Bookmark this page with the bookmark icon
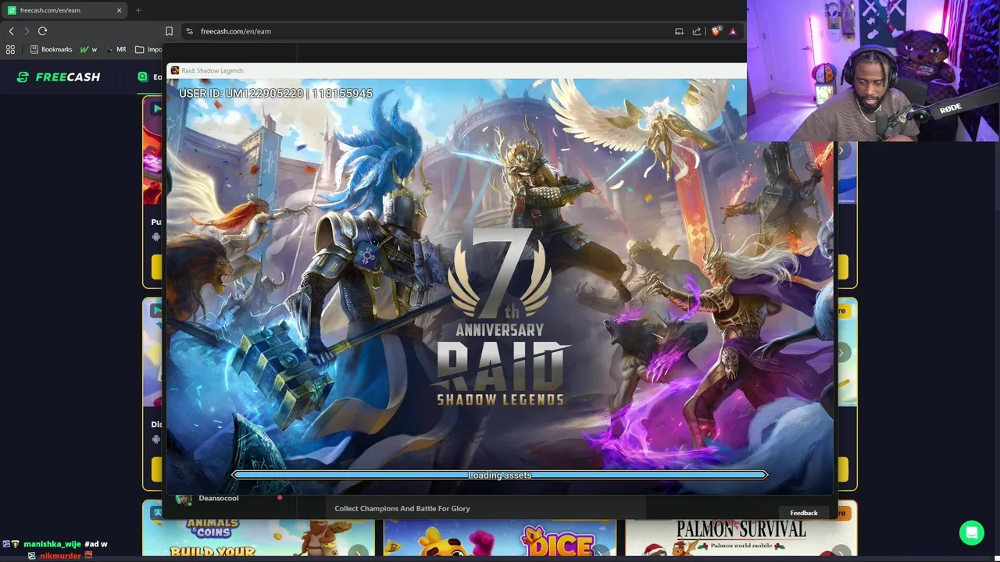The width and height of the screenshot is (1000, 562). pyautogui.click(x=169, y=31)
